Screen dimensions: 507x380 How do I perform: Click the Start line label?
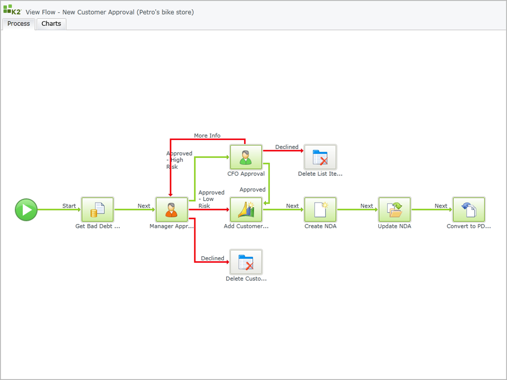69,206
